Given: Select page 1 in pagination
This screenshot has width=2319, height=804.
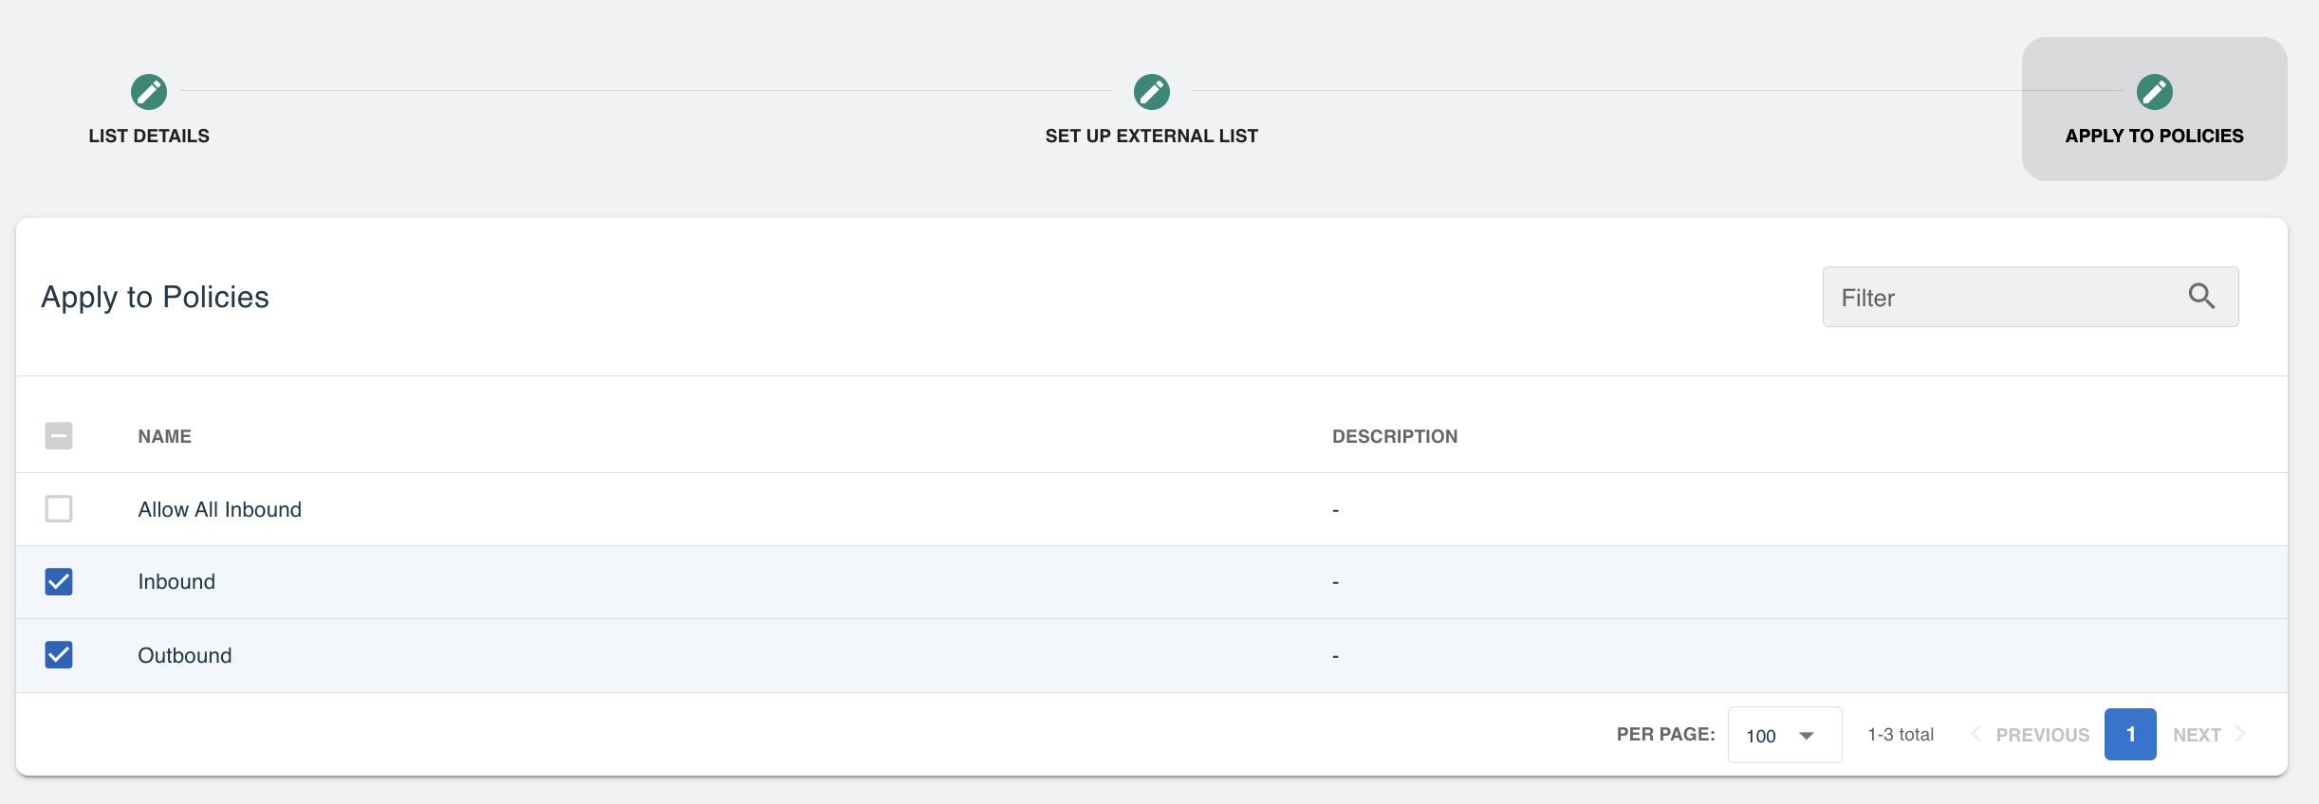Looking at the screenshot, I should 2130,734.
